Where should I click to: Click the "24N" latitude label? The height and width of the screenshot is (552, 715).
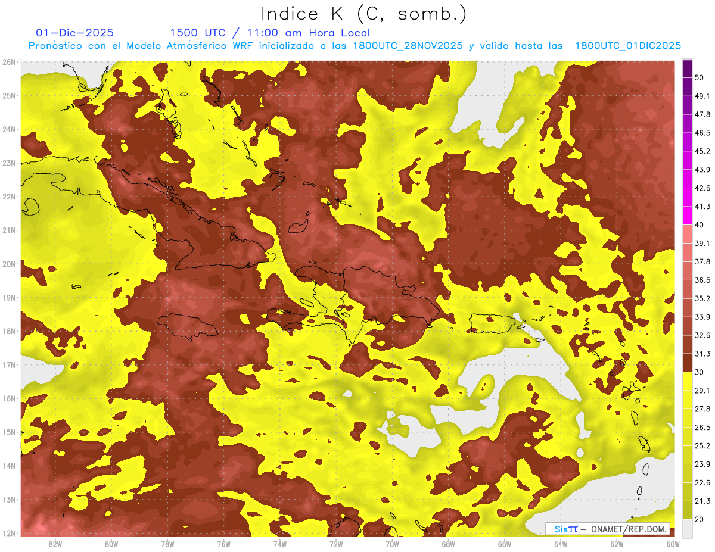9,129
